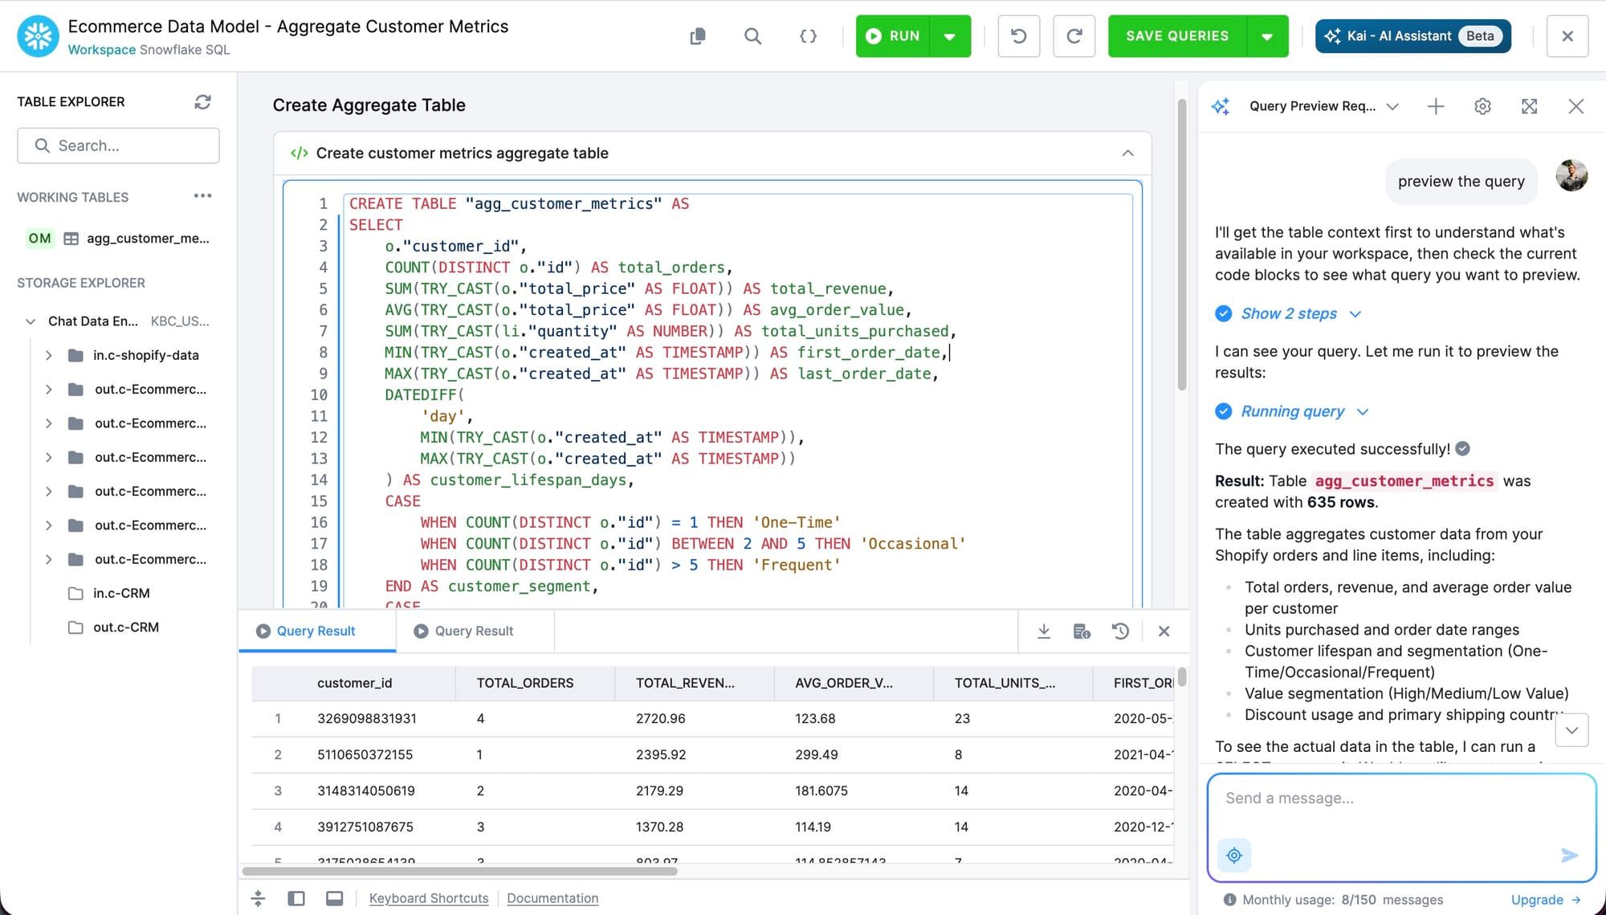Click the vertical scrollbar of code editor
Viewport: 1606px width, 915px height.
[x=1182, y=245]
